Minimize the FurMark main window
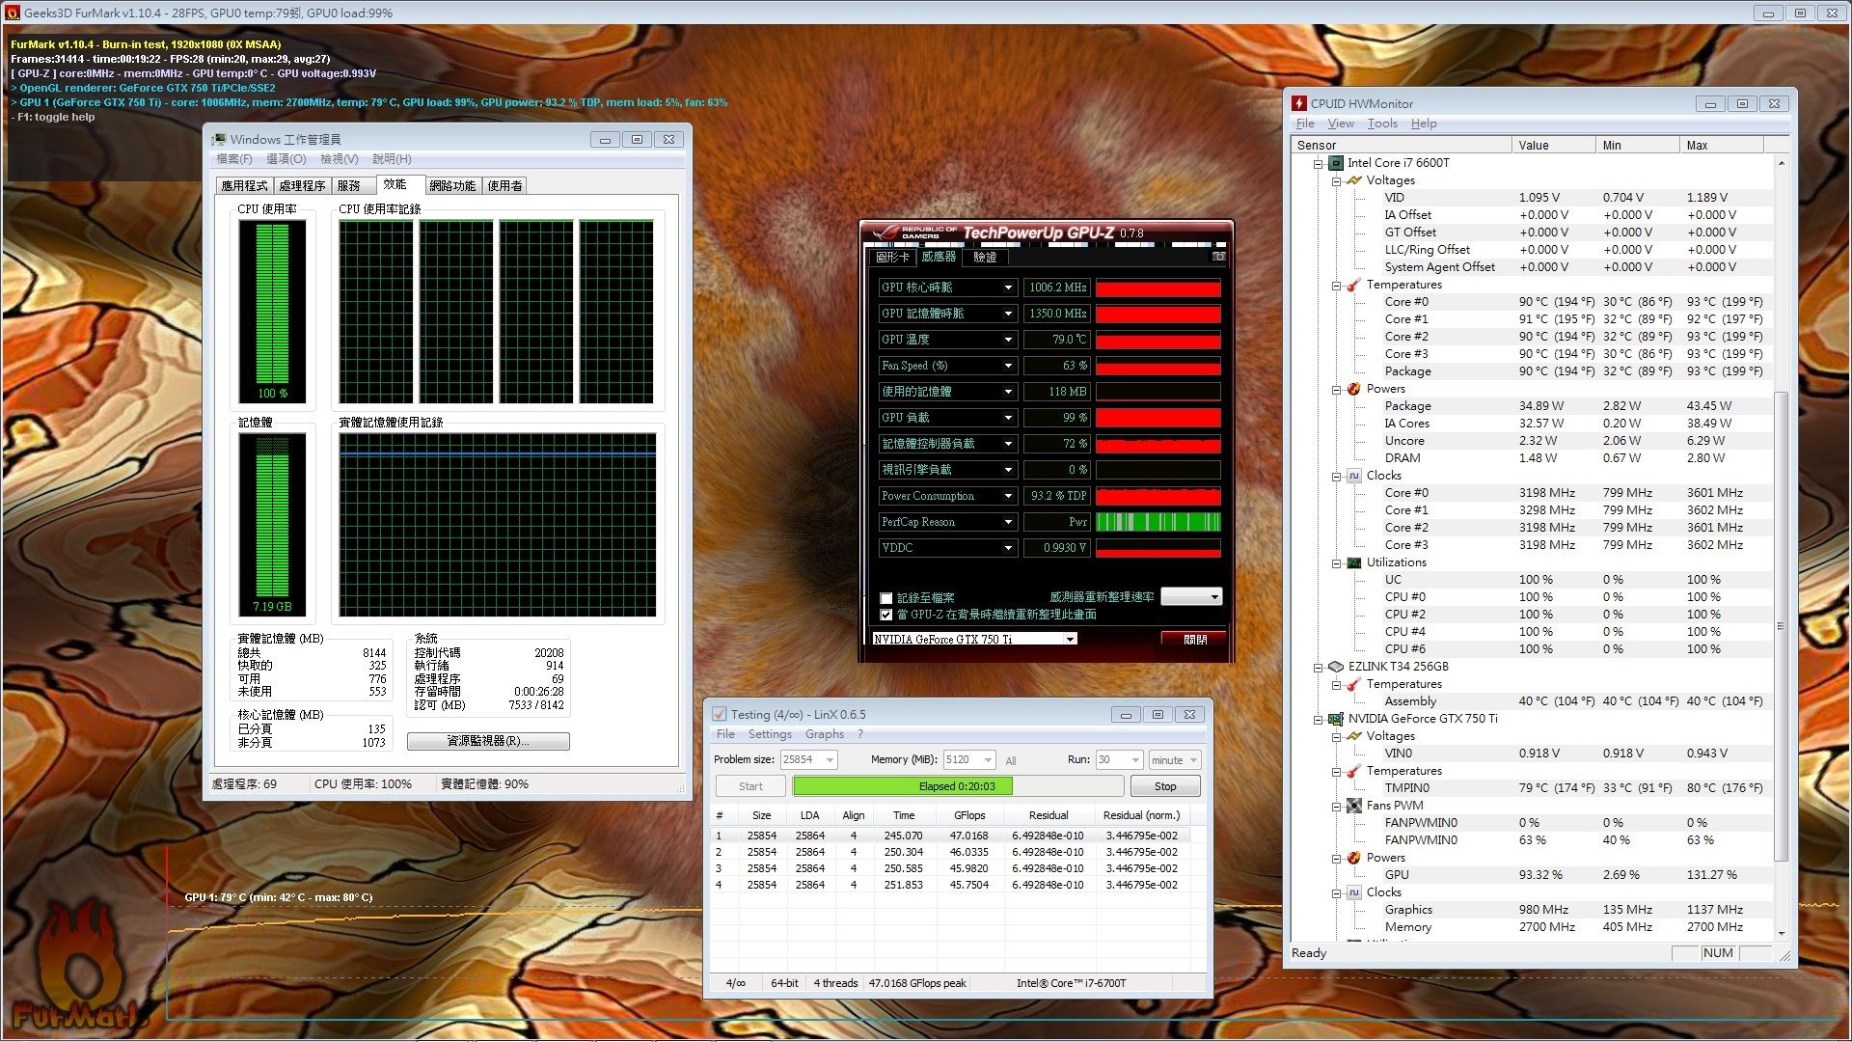The width and height of the screenshot is (1852, 1042). (1768, 13)
